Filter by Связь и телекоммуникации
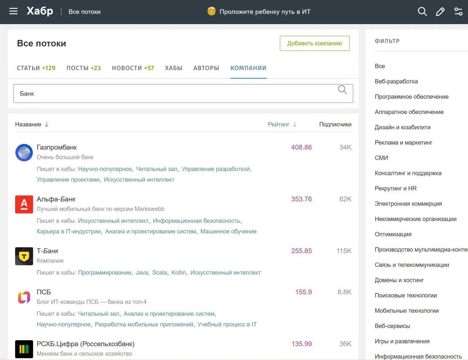 (412, 265)
